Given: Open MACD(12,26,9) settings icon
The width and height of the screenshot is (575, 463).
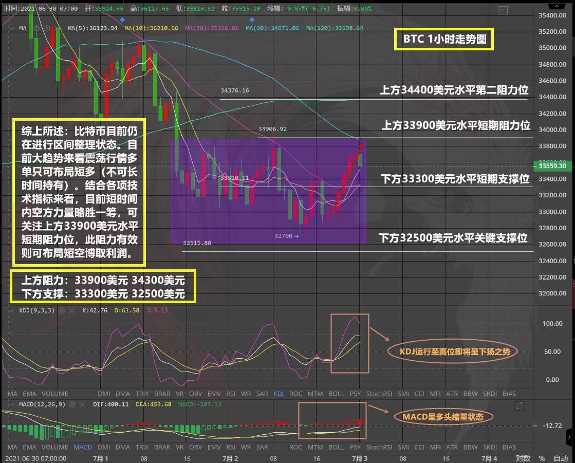Looking at the screenshot, I should 72,404.
